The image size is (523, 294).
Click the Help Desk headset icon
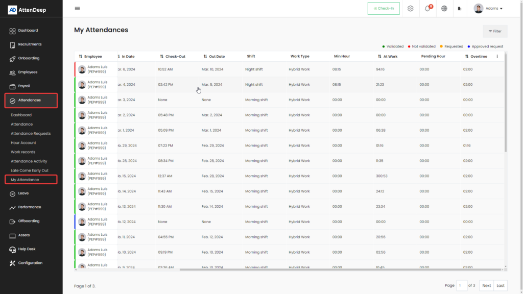pos(12,250)
